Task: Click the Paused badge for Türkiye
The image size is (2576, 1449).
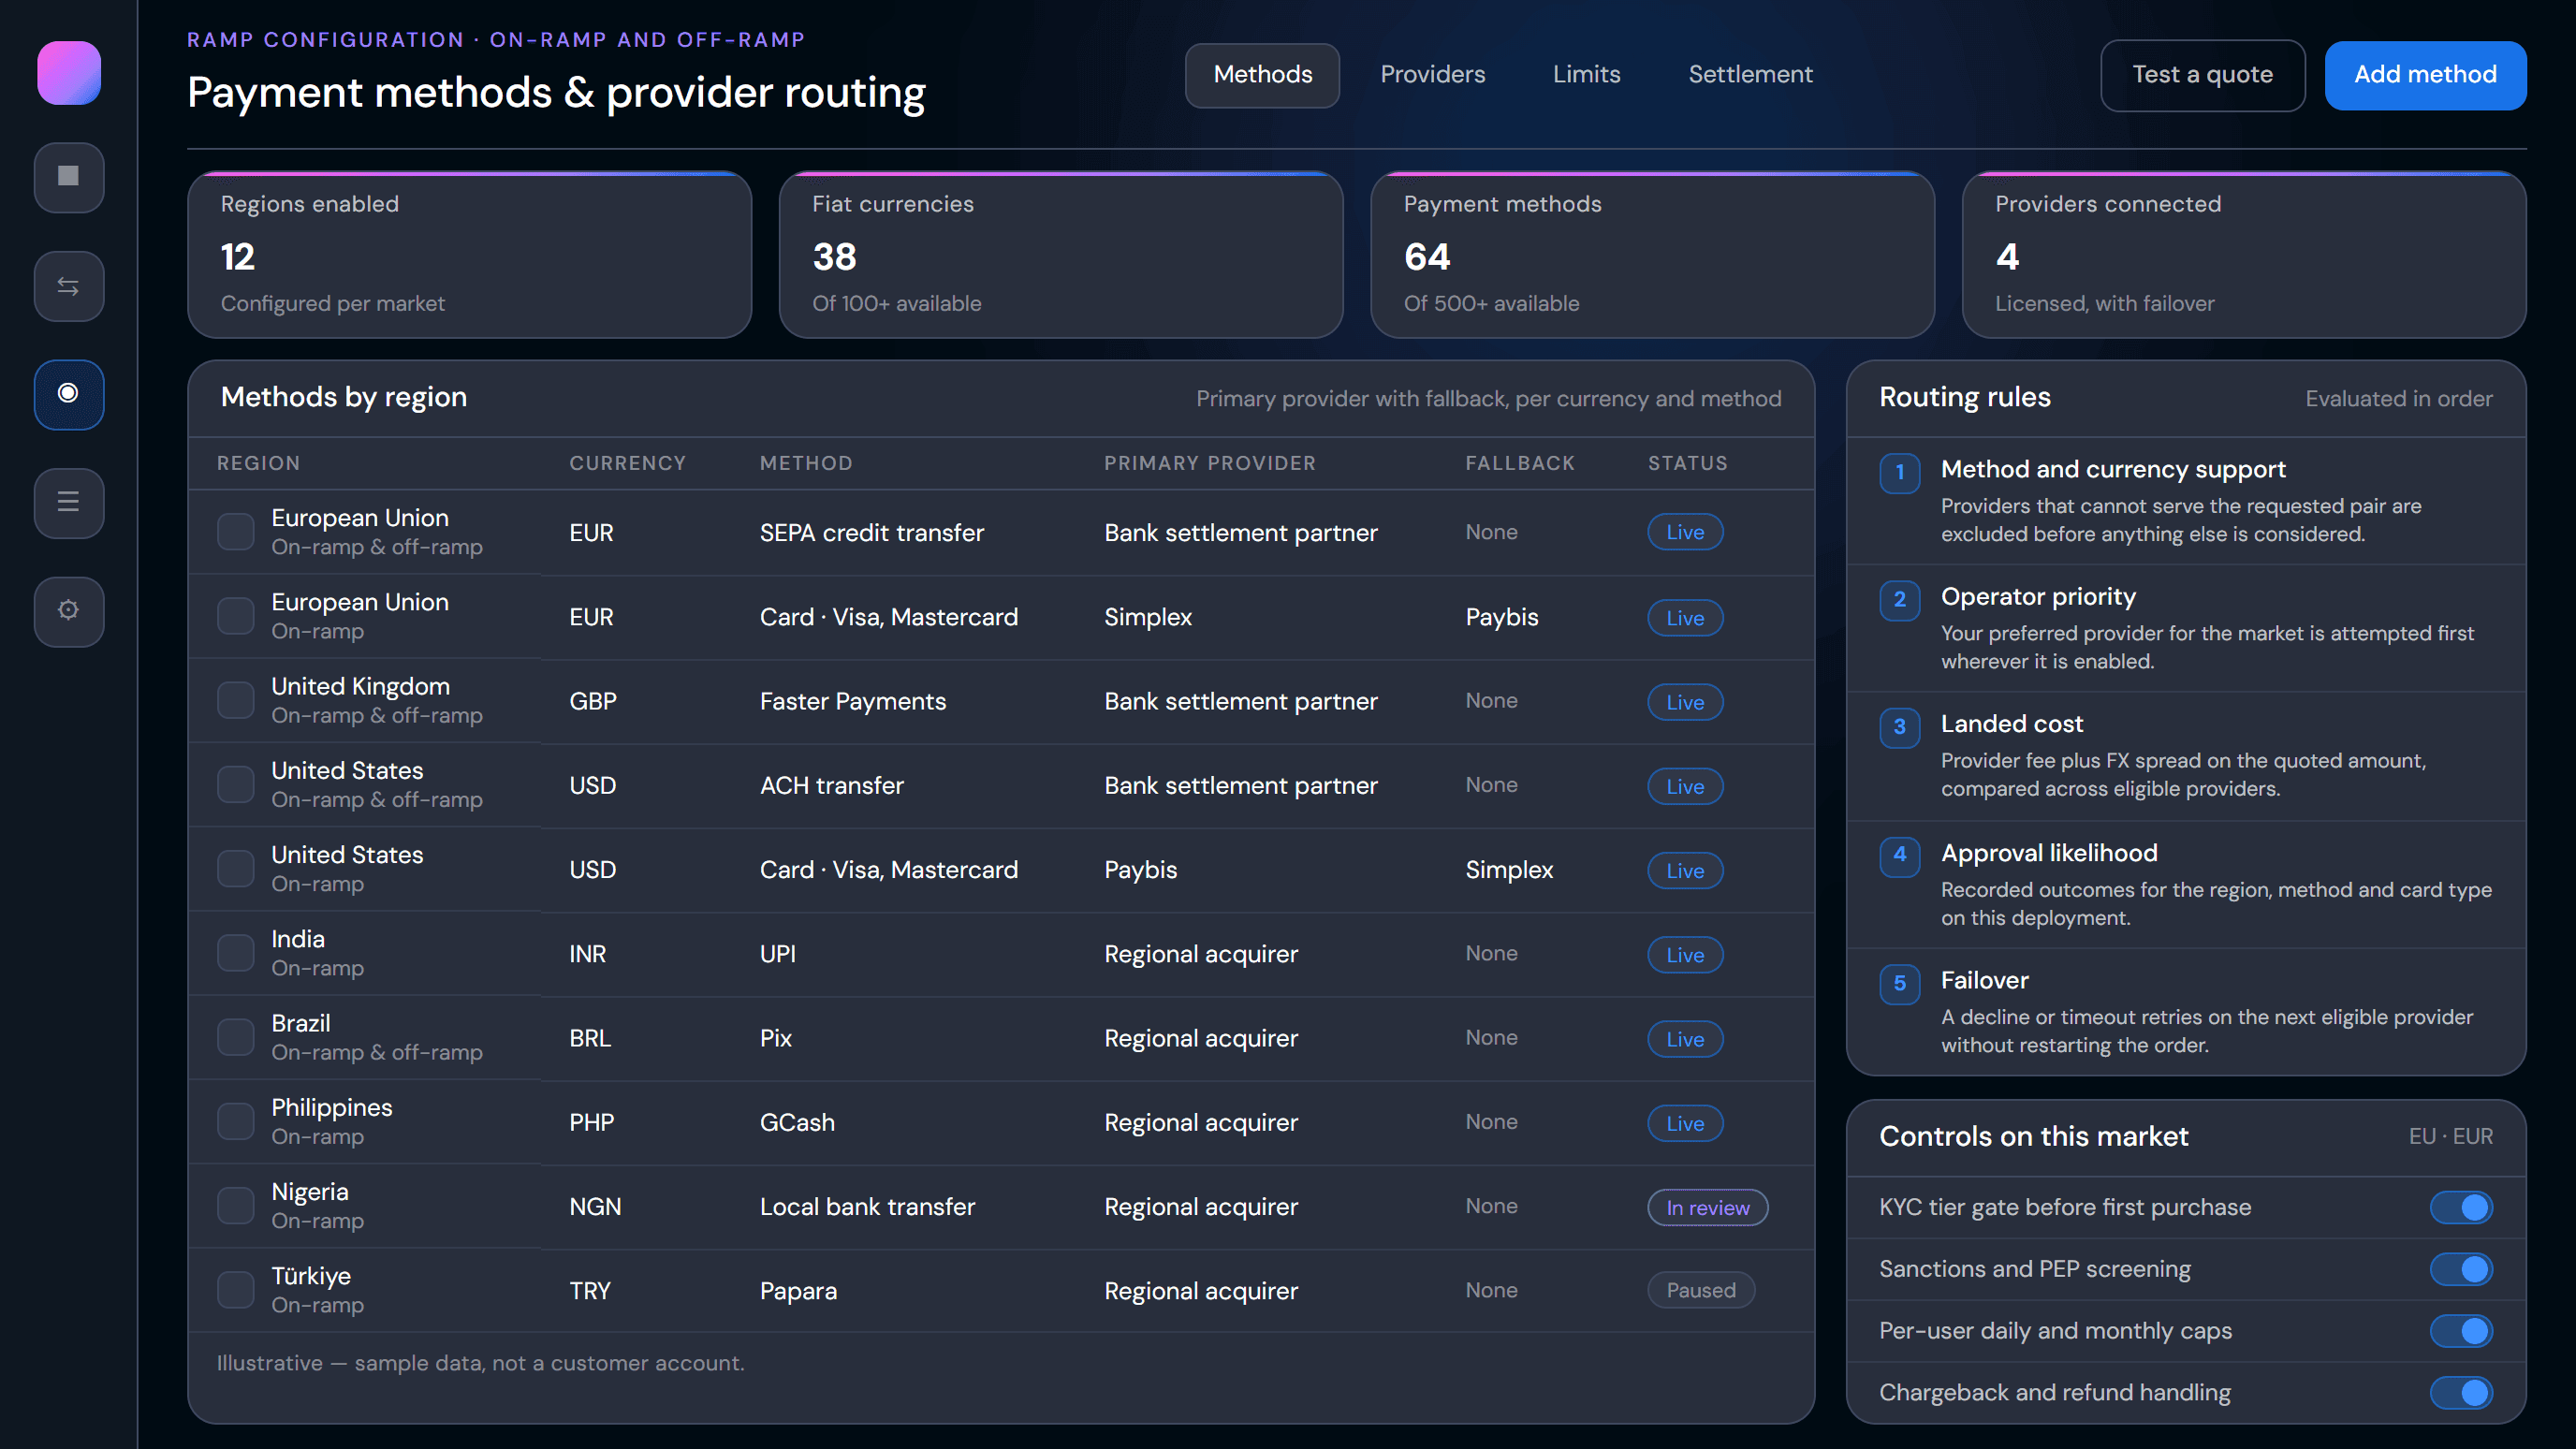Action: pyautogui.click(x=1701, y=1290)
